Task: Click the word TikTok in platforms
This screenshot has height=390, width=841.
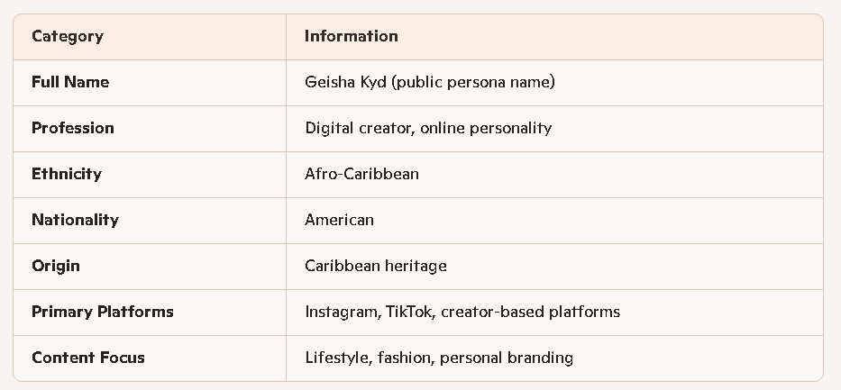Action: pos(408,313)
